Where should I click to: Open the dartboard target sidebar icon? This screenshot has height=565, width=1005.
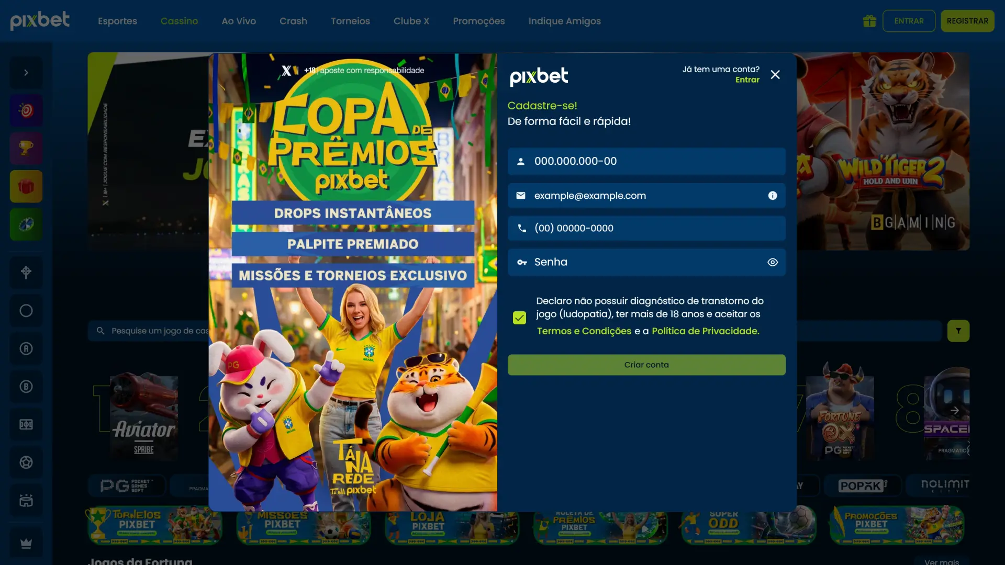(x=26, y=110)
